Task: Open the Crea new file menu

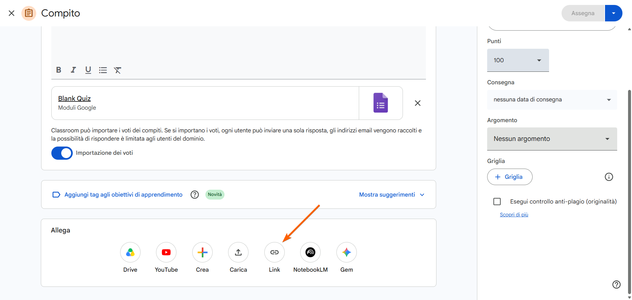Action: (x=202, y=252)
